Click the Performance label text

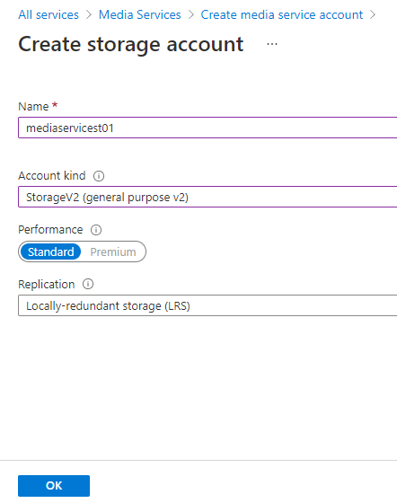pyautogui.click(x=50, y=230)
